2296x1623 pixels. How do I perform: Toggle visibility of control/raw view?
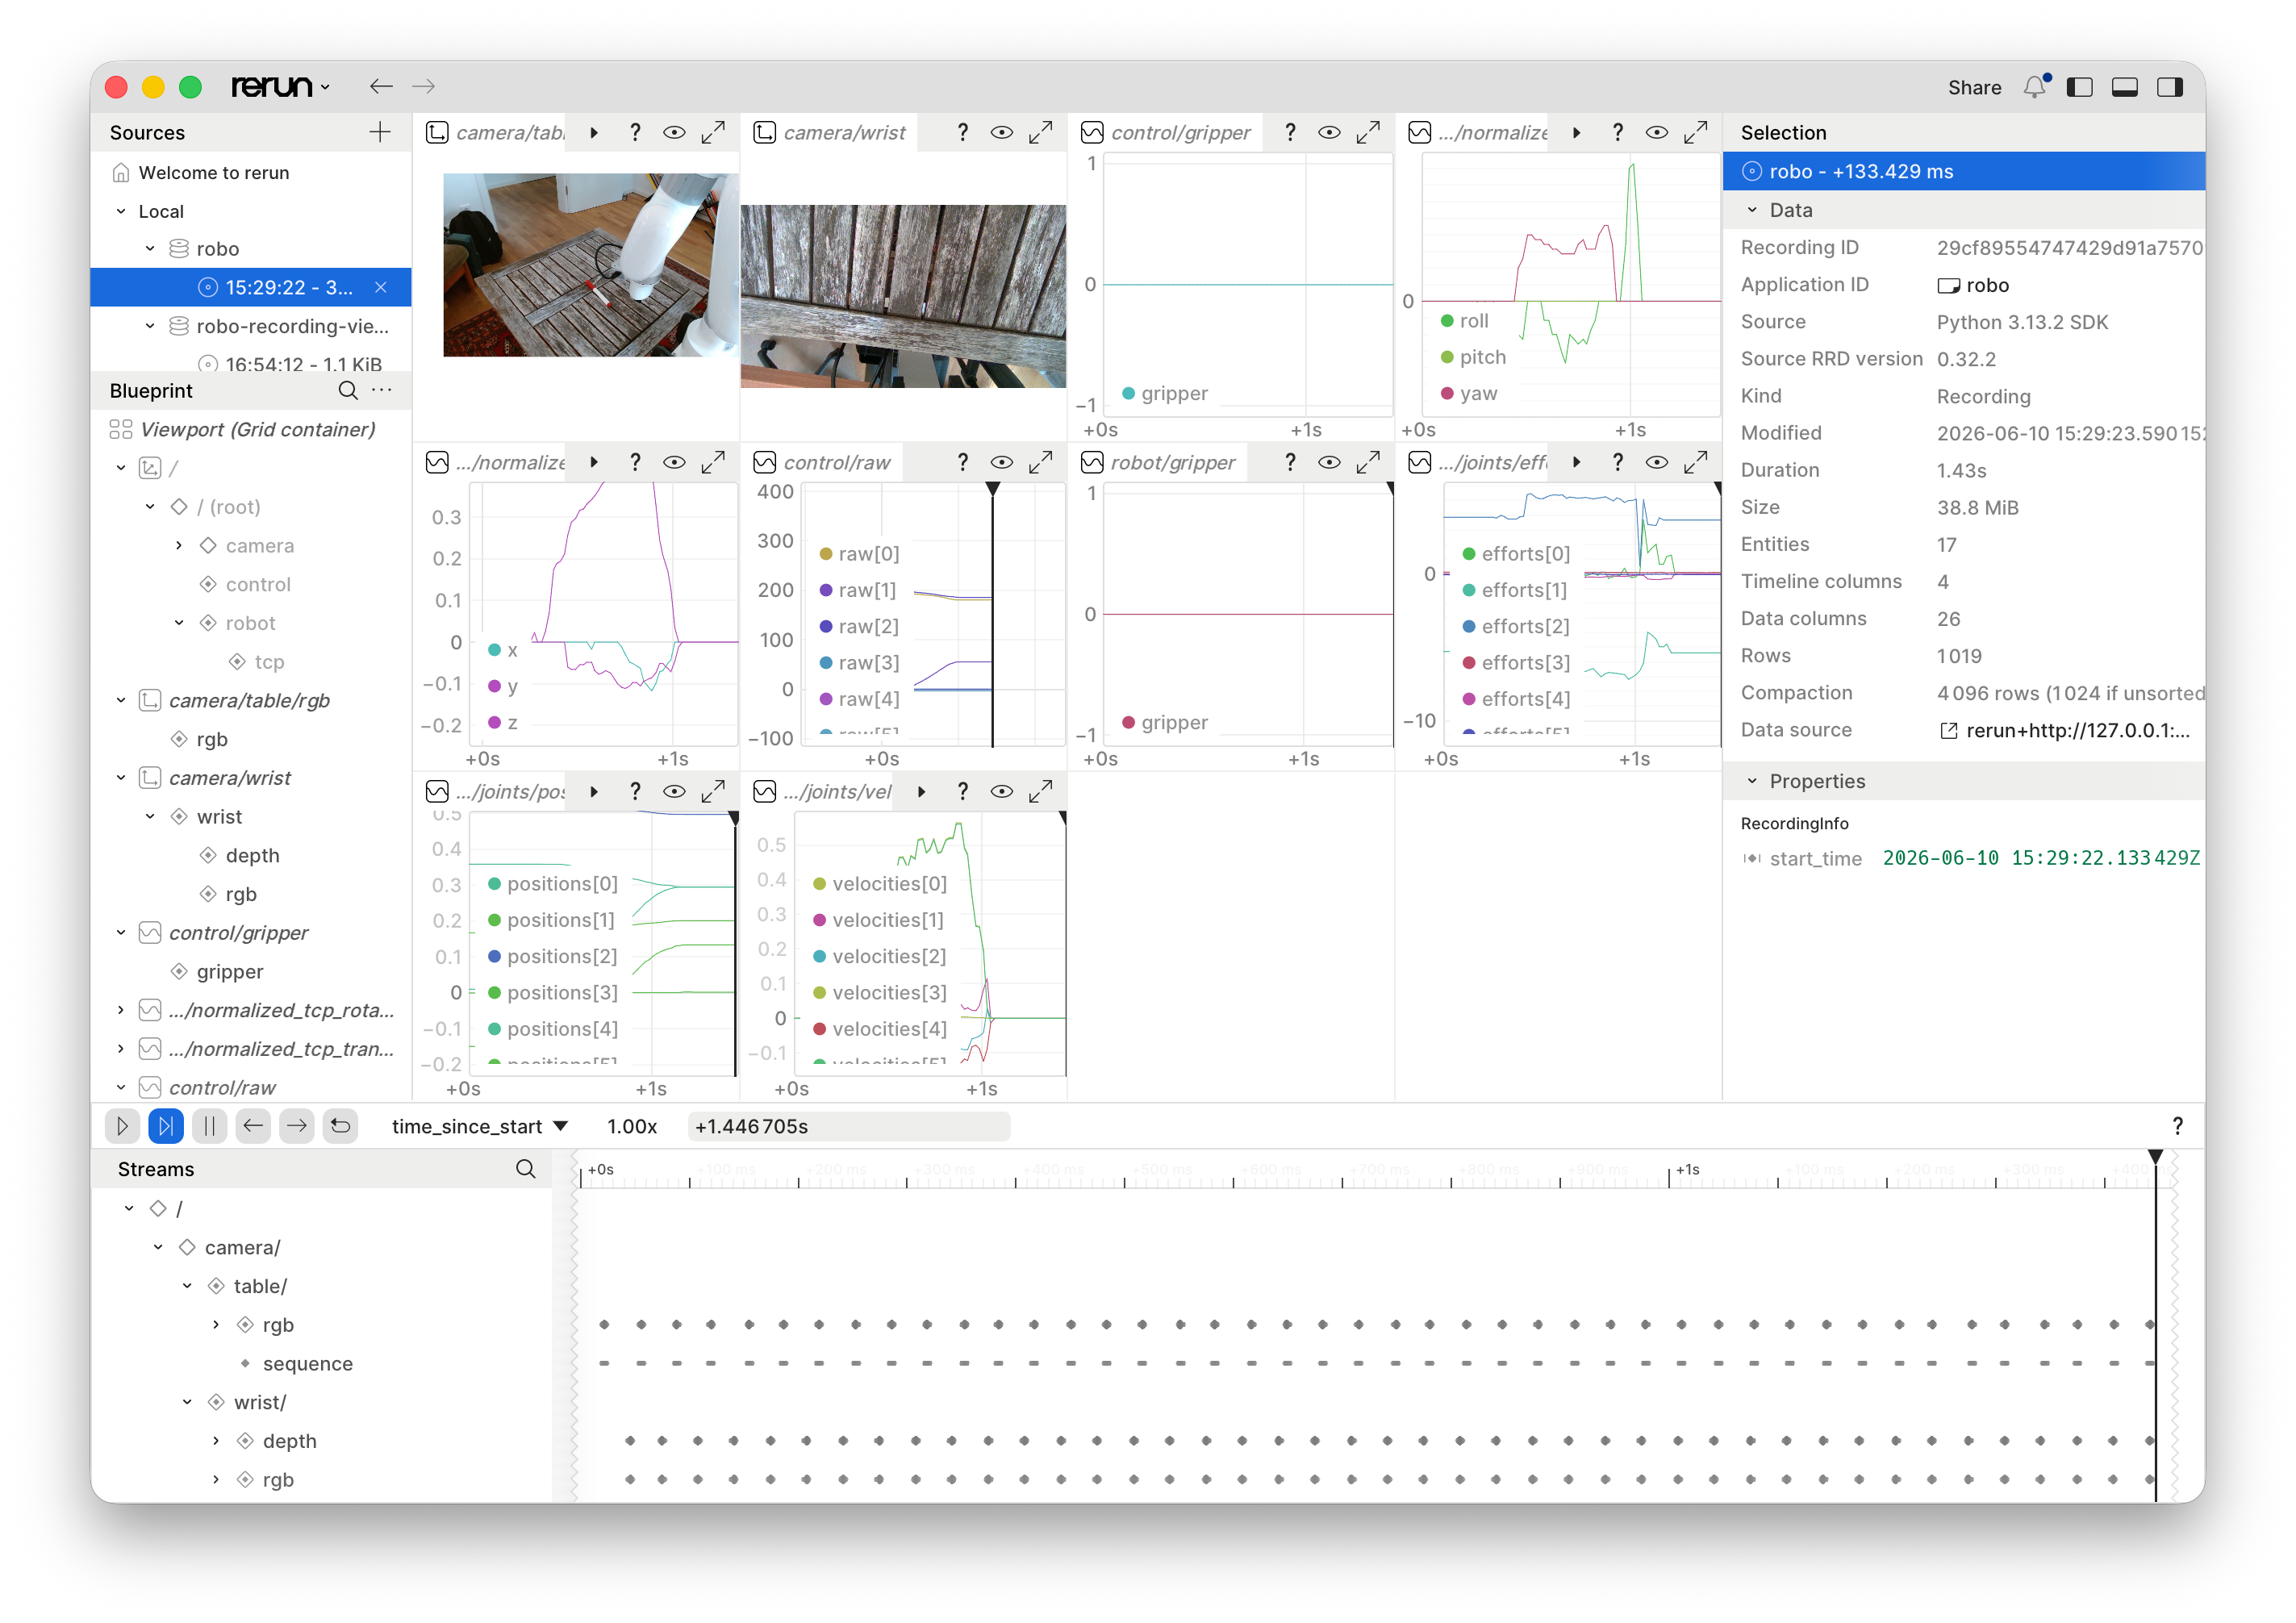(x=1001, y=462)
